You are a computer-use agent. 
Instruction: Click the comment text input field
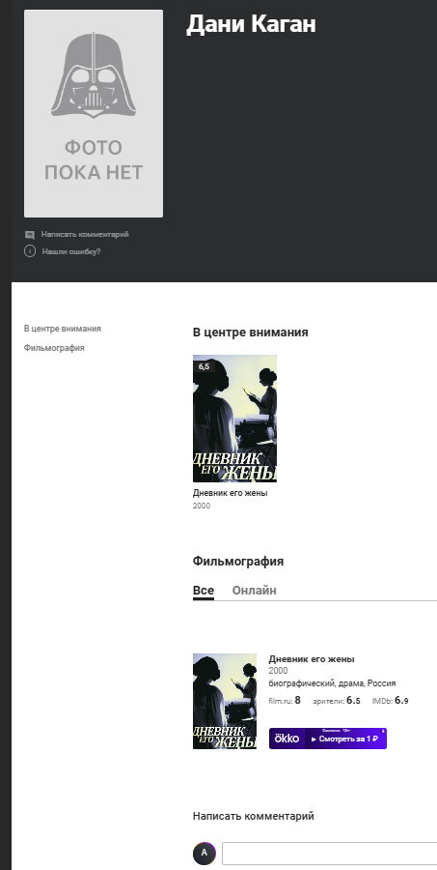pyautogui.click(x=330, y=854)
